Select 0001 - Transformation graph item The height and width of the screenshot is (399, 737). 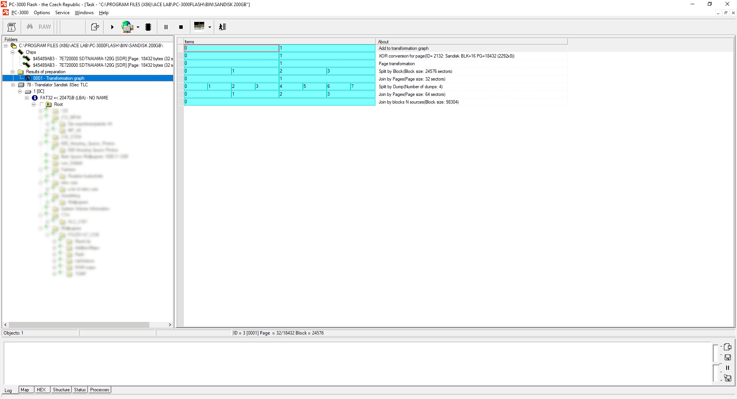(59, 78)
